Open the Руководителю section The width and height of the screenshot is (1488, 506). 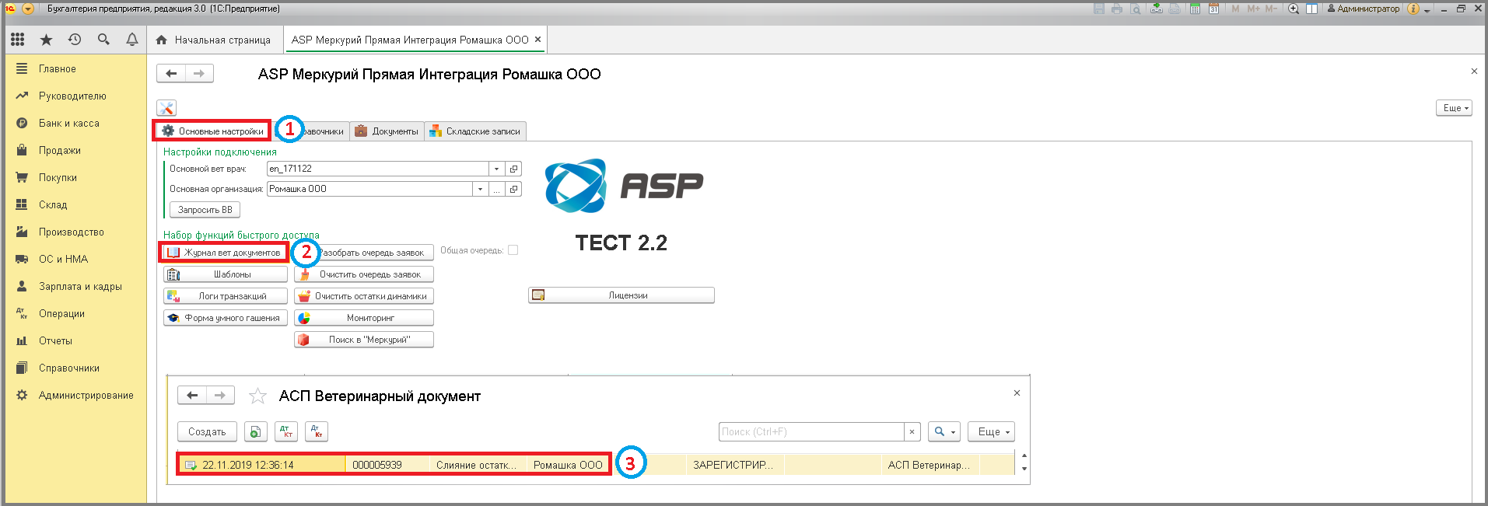(x=72, y=96)
